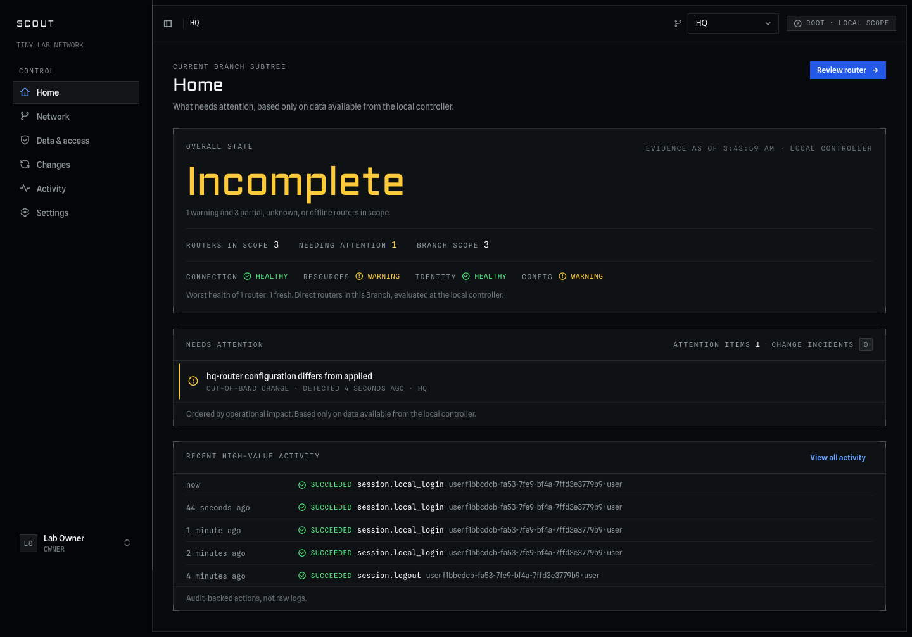Image resolution: width=912 pixels, height=637 pixels.
Task: Click success icon in the 'now' row
Action: click(x=302, y=485)
